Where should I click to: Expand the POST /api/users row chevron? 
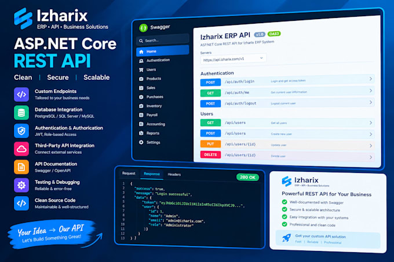tap(371, 134)
